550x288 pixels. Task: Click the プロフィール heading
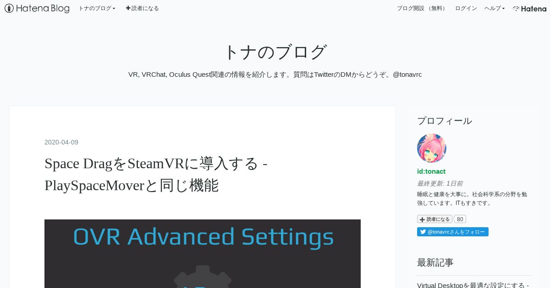[x=445, y=121]
